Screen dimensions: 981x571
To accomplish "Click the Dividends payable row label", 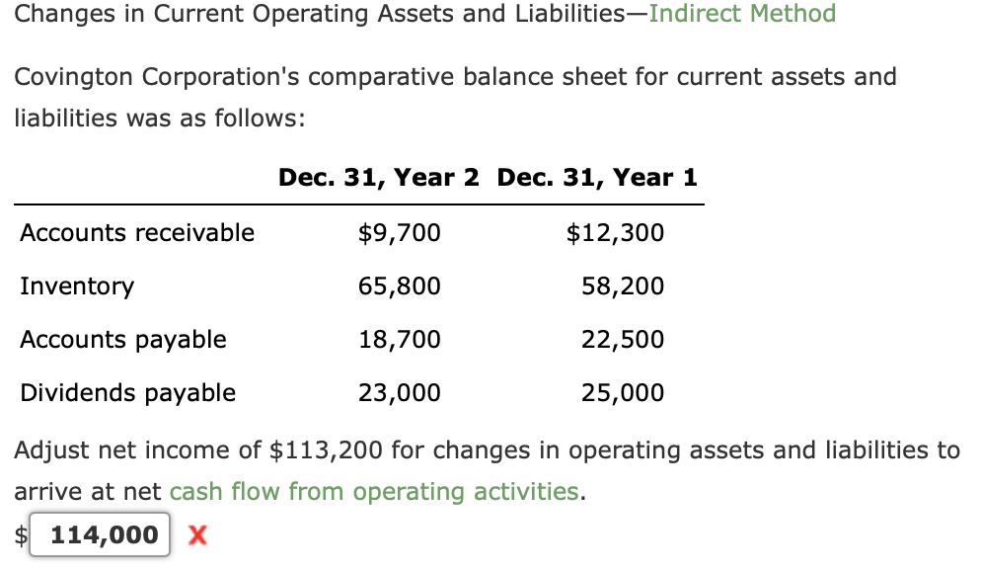I will pos(127,392).
